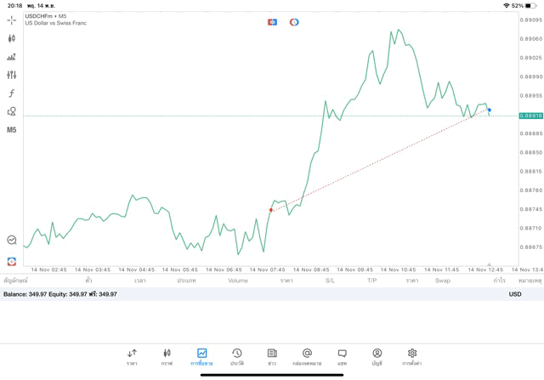Image resolution: width=544 pixels, height=380 pixels.
Task: Open the indicators list icon
Action: 11,57
